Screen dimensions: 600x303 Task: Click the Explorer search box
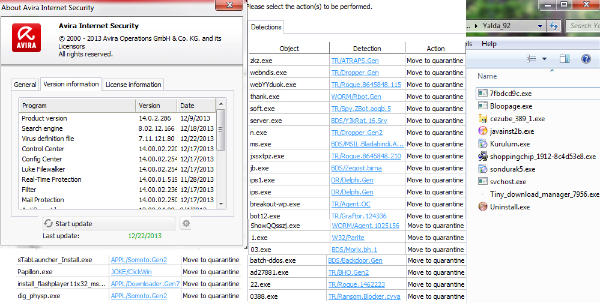(x=584, y=26)
